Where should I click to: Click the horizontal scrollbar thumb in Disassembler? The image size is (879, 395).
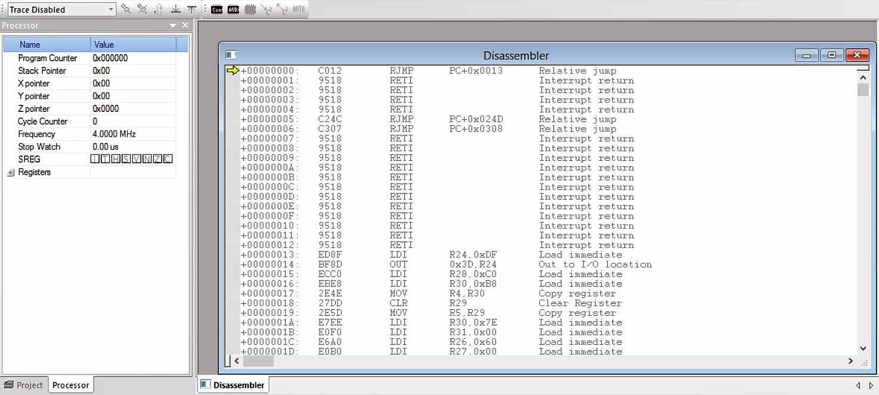pos(258,361)
